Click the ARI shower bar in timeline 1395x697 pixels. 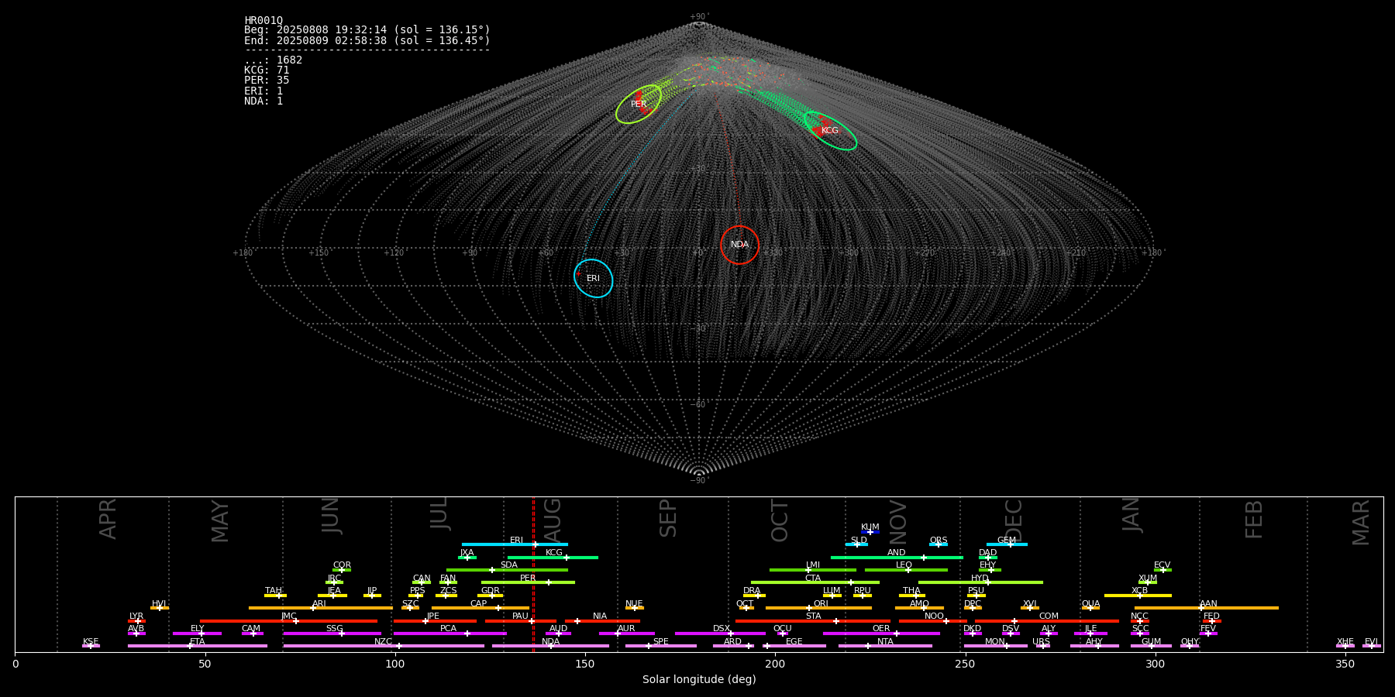(x=321, y=608)
